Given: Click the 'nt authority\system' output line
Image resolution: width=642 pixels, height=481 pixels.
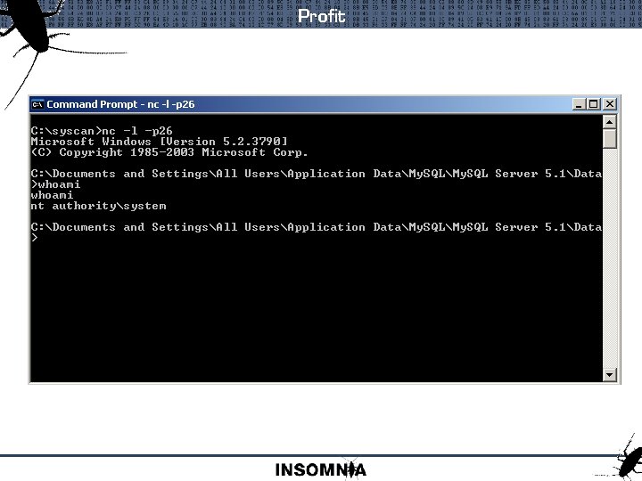Looking at the screenshot, I should (99, 206).
